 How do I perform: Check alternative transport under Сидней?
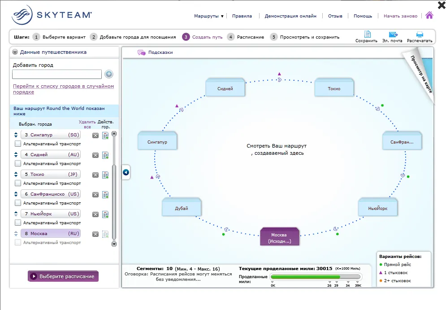[17, 163]
